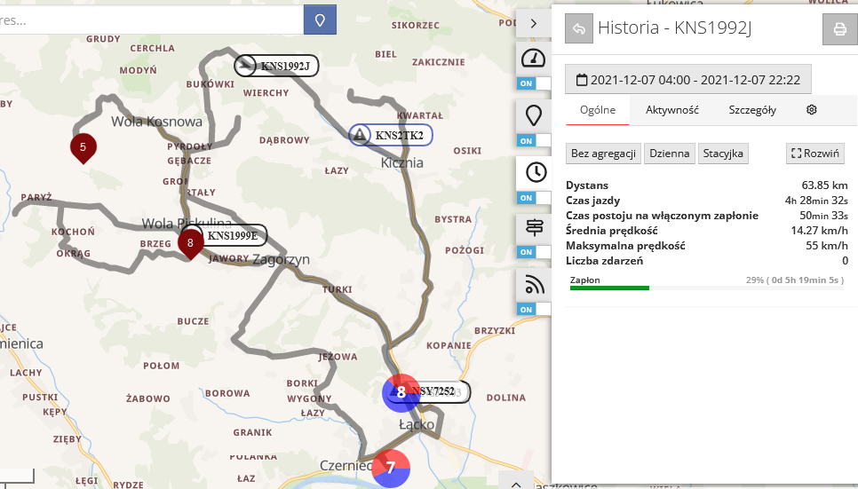
Task: Open the speedometer dashboard sidebar icon
Action: coord(533,59)
